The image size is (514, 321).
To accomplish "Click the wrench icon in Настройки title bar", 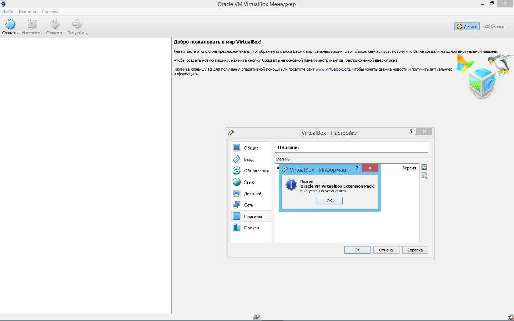I will point(231,133).
